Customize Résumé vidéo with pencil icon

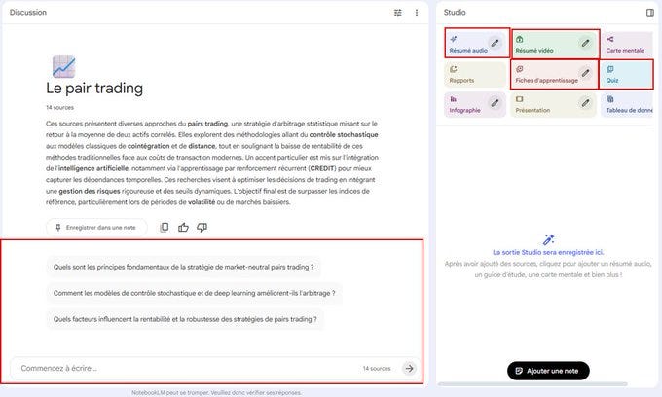pos(585,43)
